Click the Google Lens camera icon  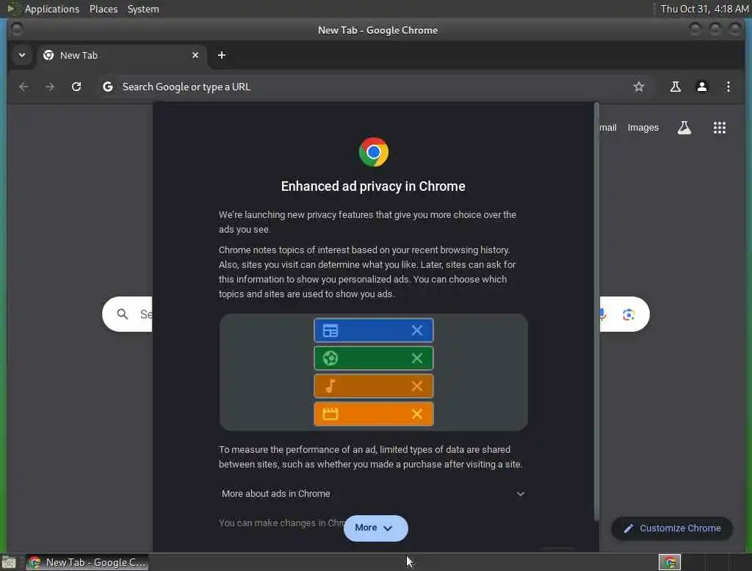point(629,315)
